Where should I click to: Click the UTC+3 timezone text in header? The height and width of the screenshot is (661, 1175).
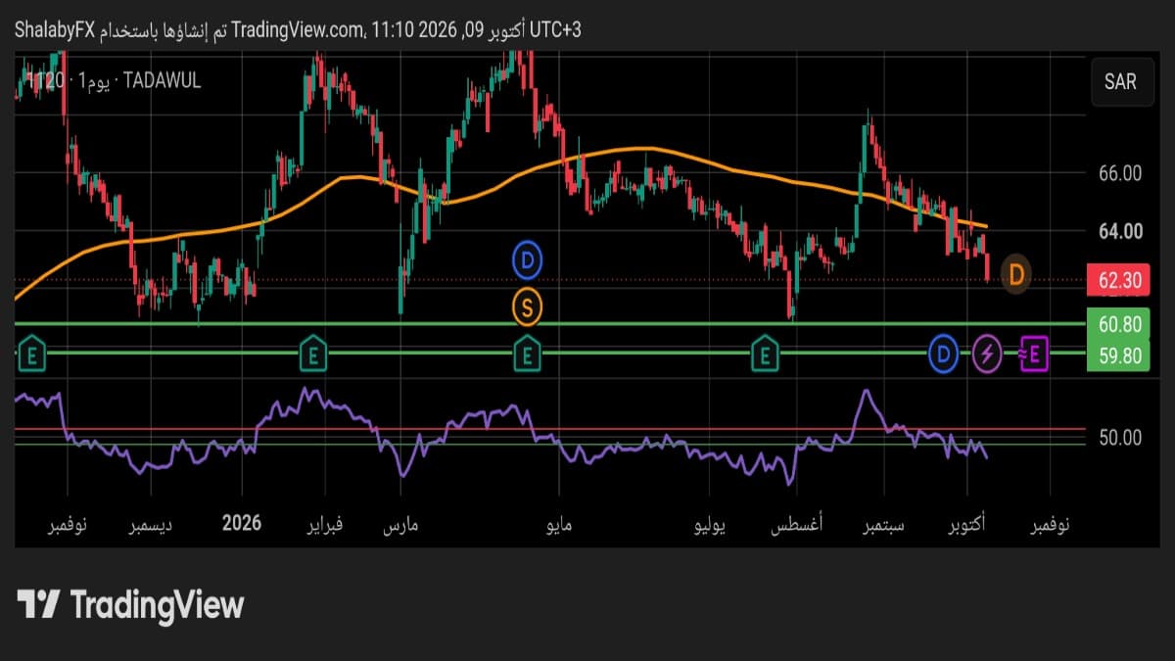point(555,30)
